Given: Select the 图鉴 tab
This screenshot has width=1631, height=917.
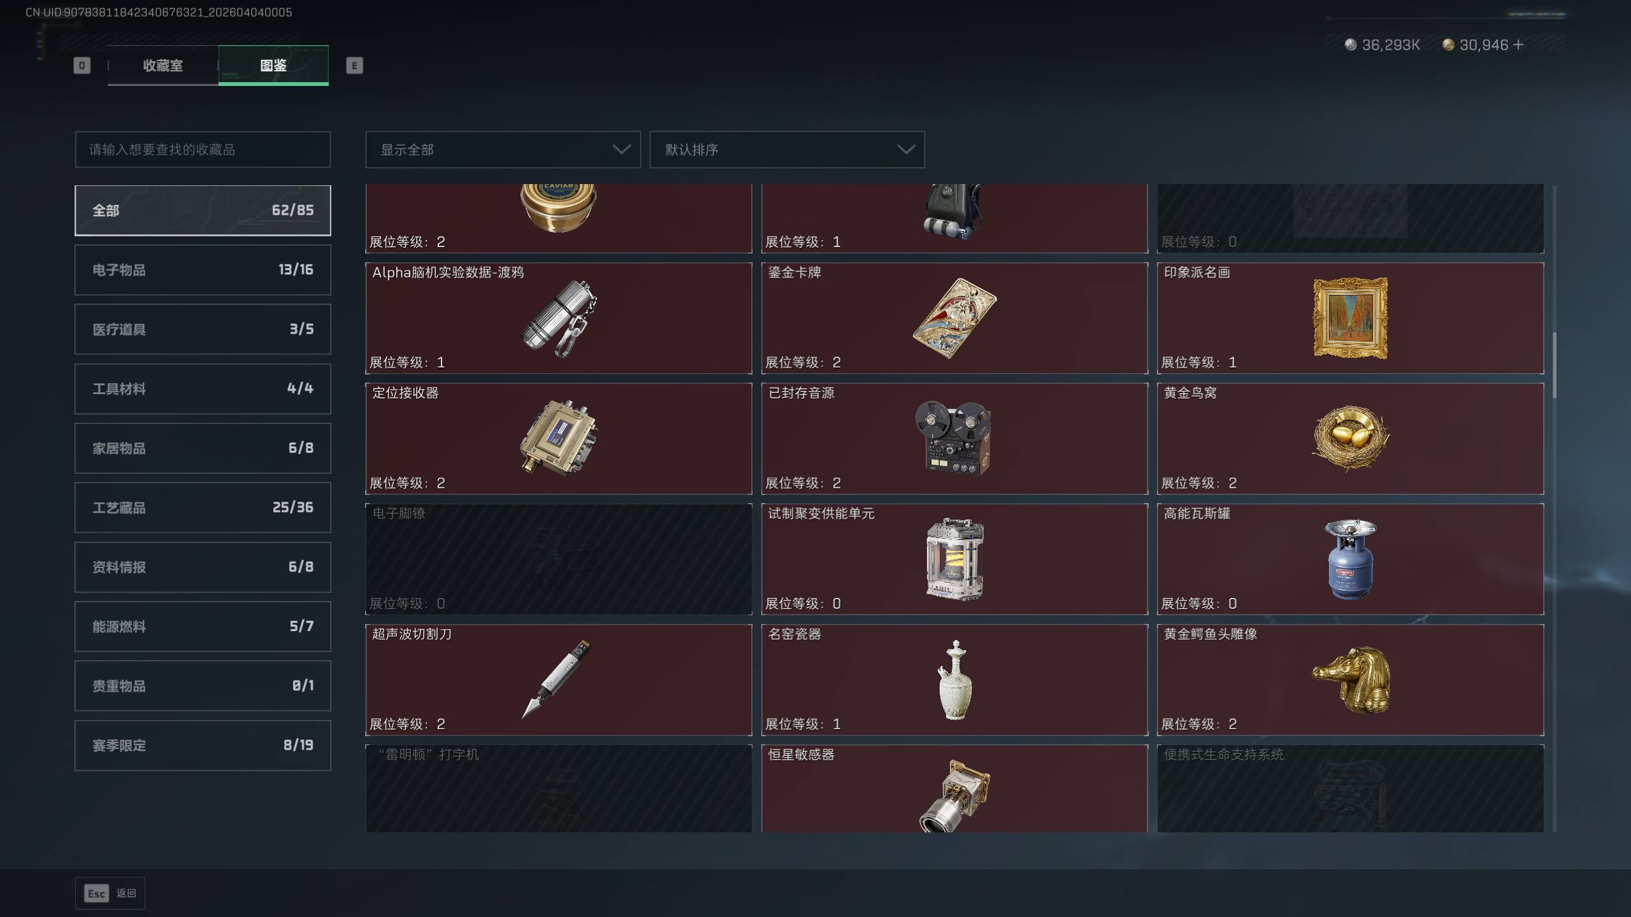Looking at the screenshot, I should [273, 65].
